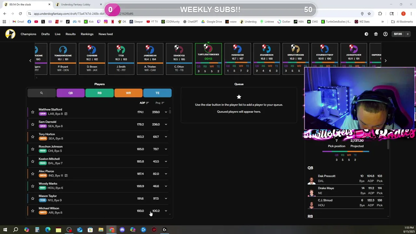Image resolution: width=416 pixels, height=234 pixels.
Task: Select the TURTLEGETSBODIES draft card
Action: click(x=208, y=59)
